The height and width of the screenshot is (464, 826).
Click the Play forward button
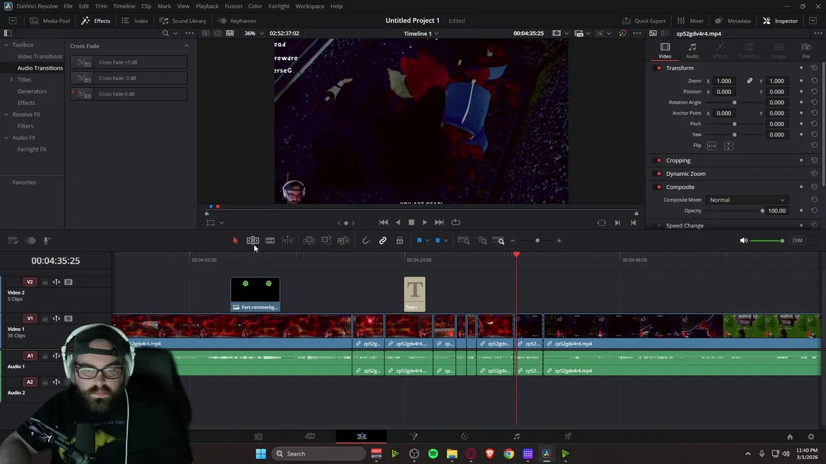coord(425,222)
